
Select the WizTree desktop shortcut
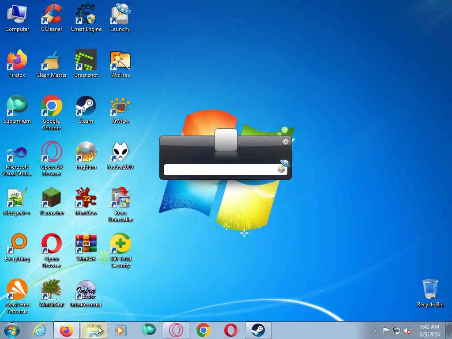[120, 64]
